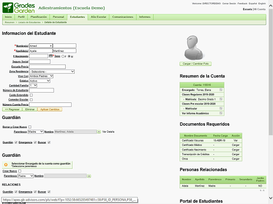Switch to the Año Escolar tab
This screenshot has width=273, height=204.
(x=99, y=17)
